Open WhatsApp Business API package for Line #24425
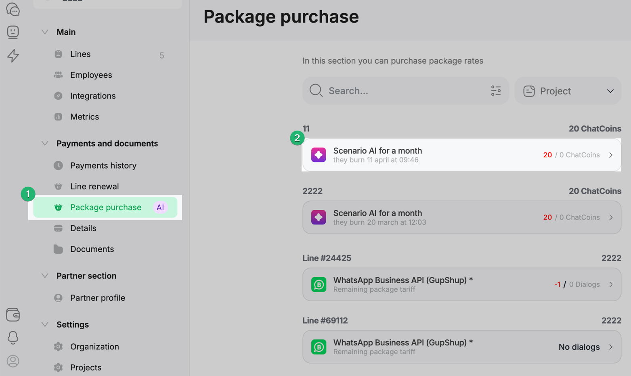 461,284
